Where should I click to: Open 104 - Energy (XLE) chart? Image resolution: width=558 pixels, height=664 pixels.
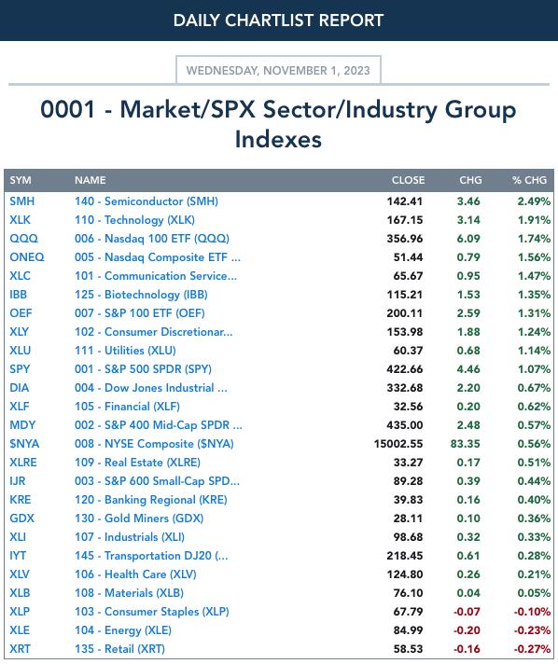coord(123,629)
